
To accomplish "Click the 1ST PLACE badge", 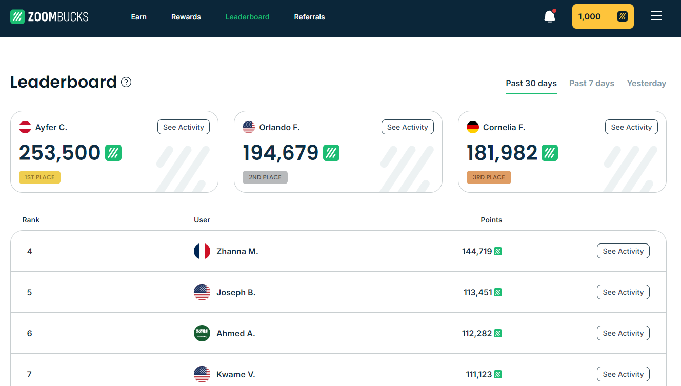I will tap(39, 177).
